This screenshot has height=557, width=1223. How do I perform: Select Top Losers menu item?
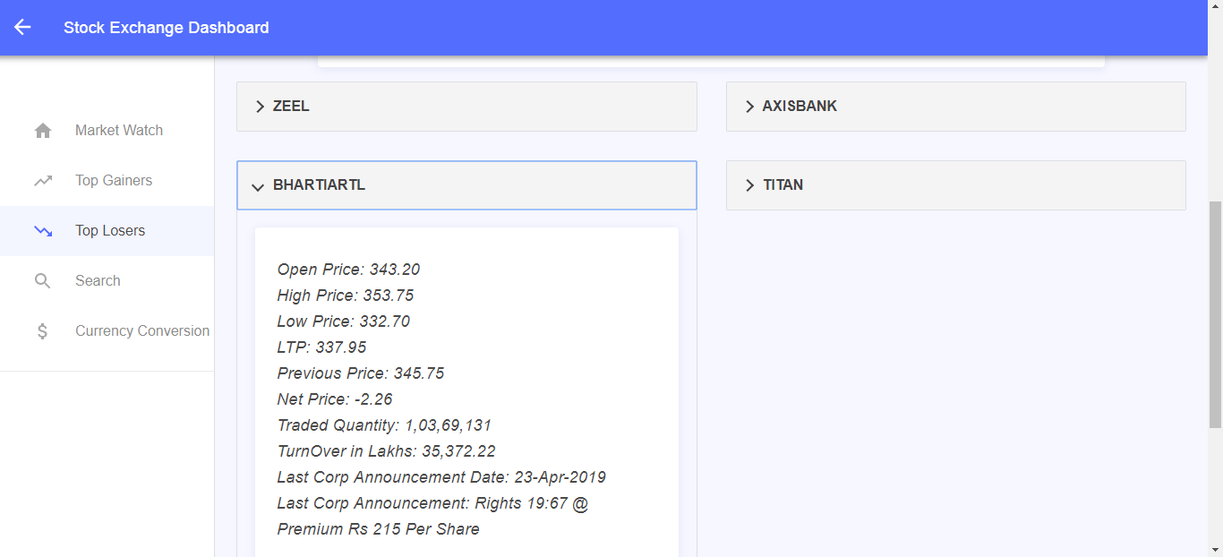(x=107, y=231)
